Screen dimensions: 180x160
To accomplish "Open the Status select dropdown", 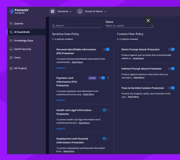I will (129, 26).
